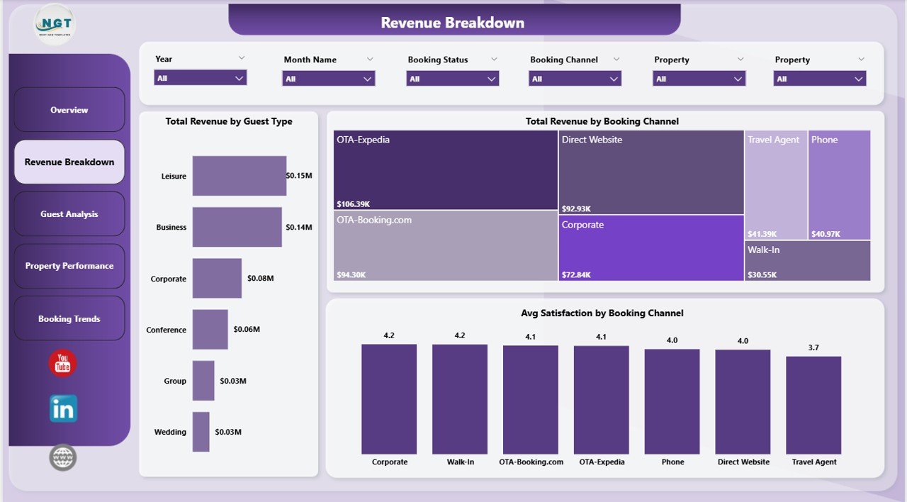
Task: Switch to the Guest Analysis tab
Action: coord(69,213)
